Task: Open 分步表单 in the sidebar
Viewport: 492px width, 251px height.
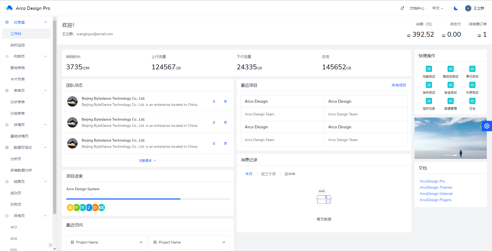Action: coord(26,102)
